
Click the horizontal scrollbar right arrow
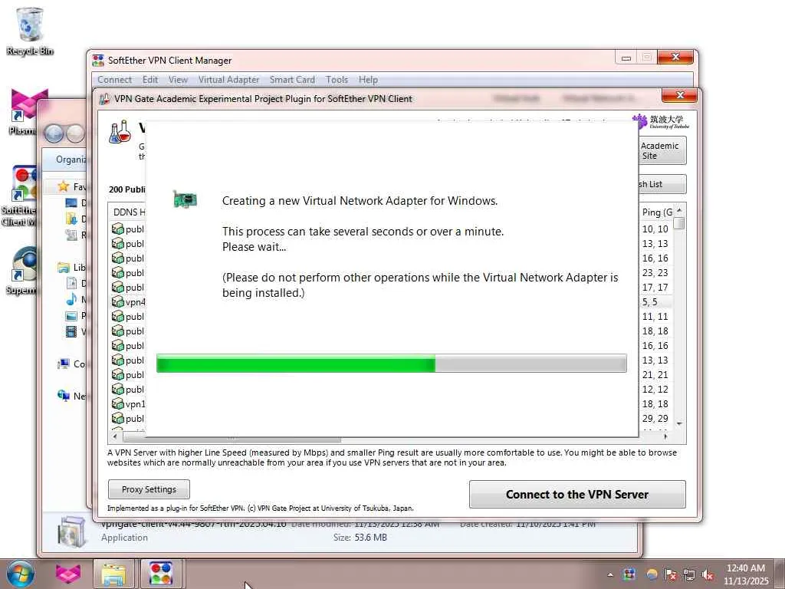pos(665,436)
